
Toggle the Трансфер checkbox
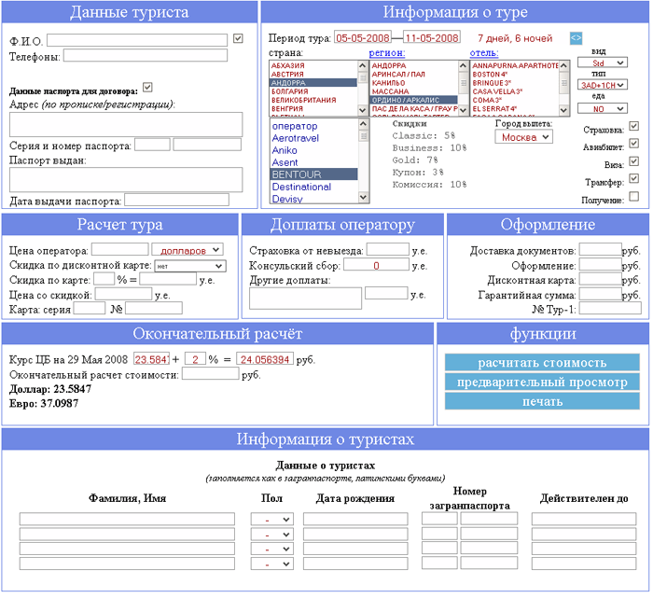coord(634,179)
